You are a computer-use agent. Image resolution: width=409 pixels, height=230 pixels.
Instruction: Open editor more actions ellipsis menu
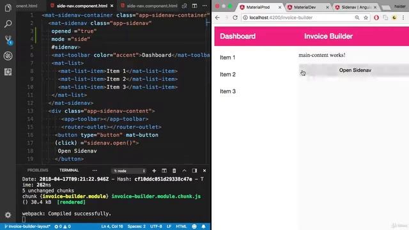[x=204, y=6]
